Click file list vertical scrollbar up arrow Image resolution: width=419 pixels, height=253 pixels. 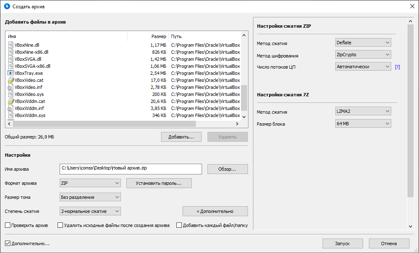pyautogui.click(x=244, y=35)
